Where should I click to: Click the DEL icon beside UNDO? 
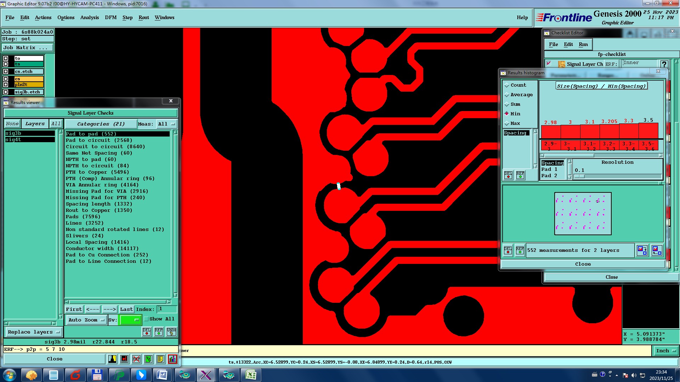[147, 332]
